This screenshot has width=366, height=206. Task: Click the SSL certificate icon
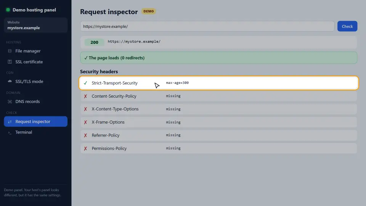pos(10,62)
